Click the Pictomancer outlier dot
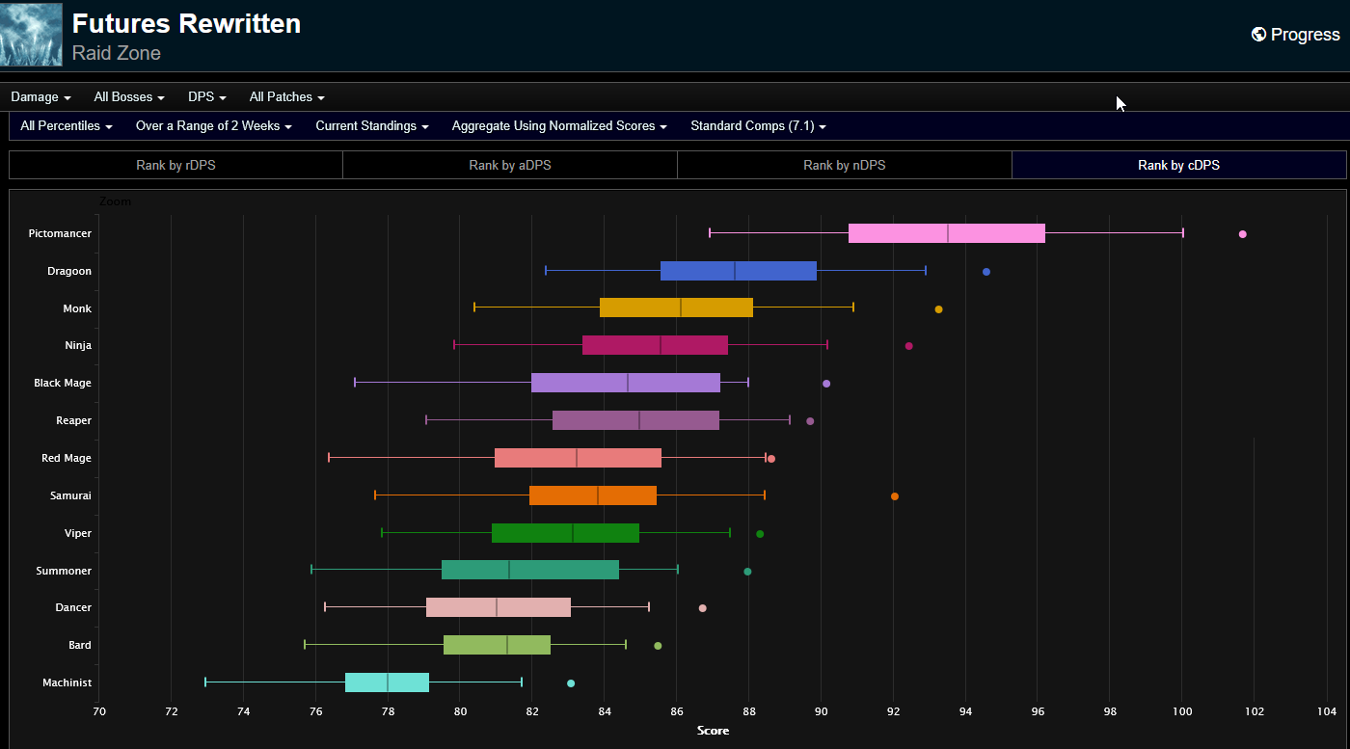The width and height of the screenshot is (1350, 749). pos(1243,234)
